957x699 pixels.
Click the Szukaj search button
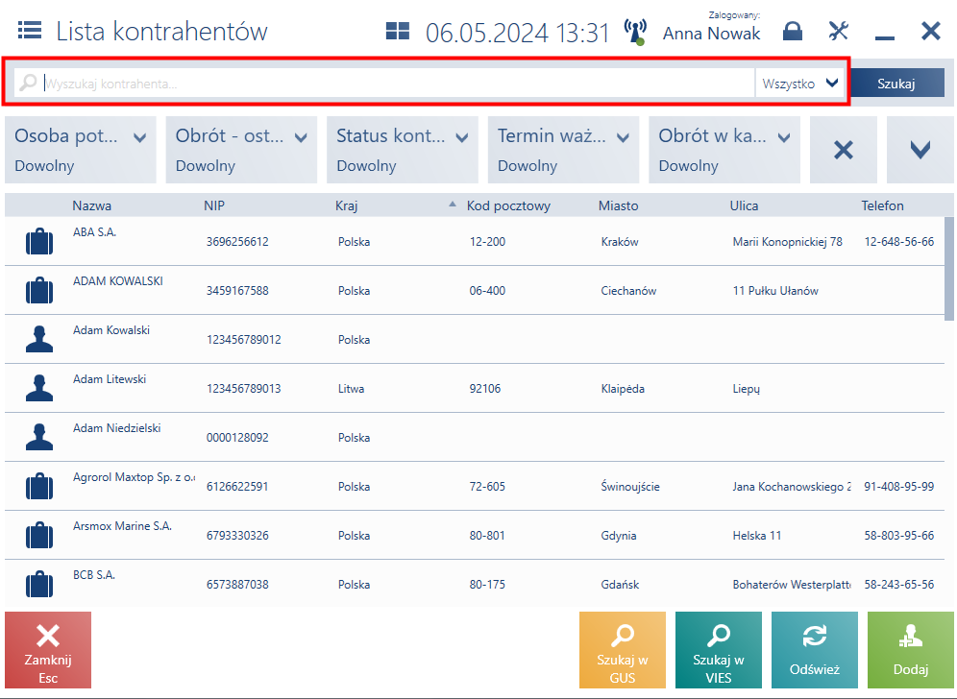click(896, 84)
